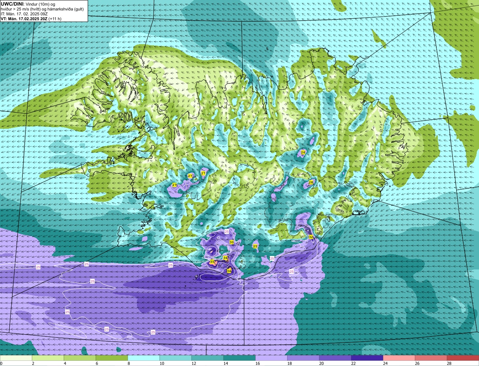The height and width of the screenshot is (366, 479).
Task: Select the olive green 6–8 m/s legend swatch
Action: point(112,358)
